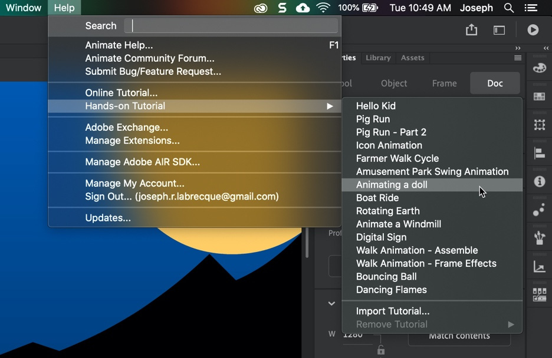
Task: Open the Wi-Fi status menu
Action: [x=323, y=8]
